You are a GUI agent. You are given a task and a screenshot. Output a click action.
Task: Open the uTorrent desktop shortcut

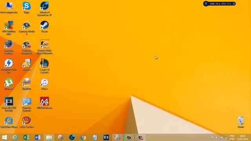(9, 84)
